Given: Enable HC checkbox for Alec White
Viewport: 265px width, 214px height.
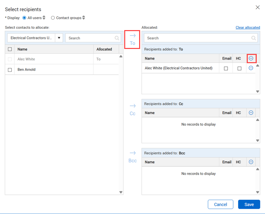Looking at the screenshot, I should coord(239,68).
